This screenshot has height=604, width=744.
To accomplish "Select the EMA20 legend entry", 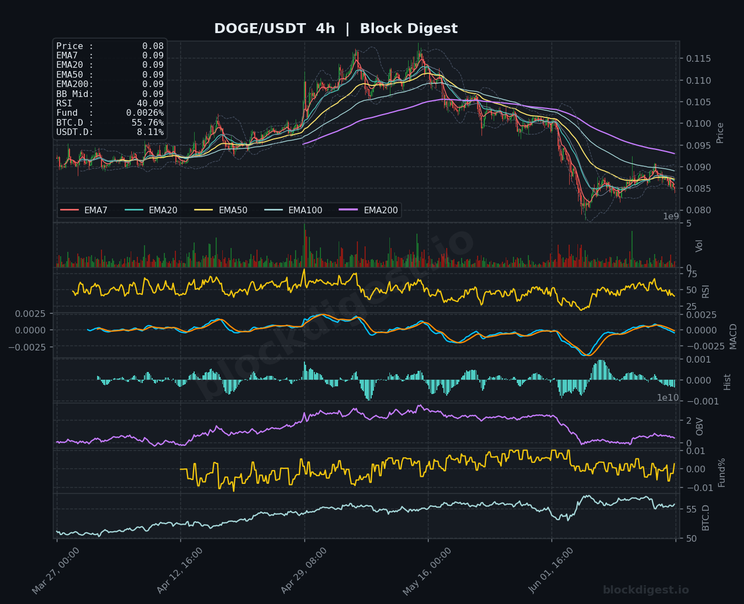I will 151,210.
